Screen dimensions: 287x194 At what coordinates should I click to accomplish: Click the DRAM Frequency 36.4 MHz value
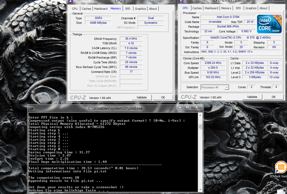pyautogui.click(x=131, y=39)
